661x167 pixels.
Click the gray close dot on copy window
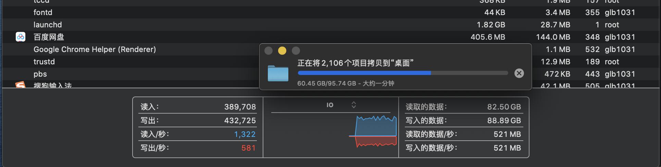point(269,51)
